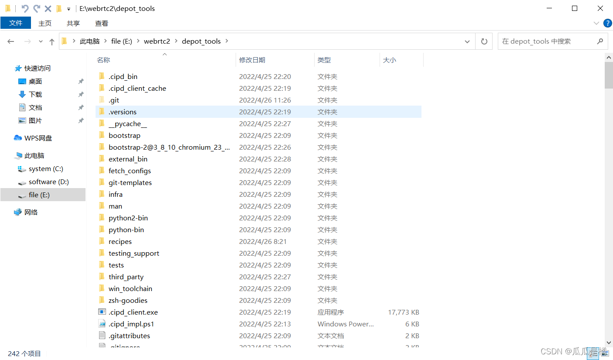The height and width of the screenshot is (360, 613).
Task: Go up one folder level arrow
Action: point(52,41)
